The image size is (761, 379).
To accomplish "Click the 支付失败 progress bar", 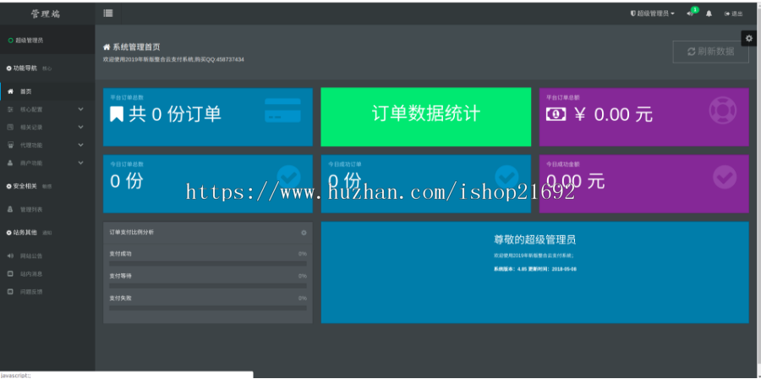I will click(208, 308).
